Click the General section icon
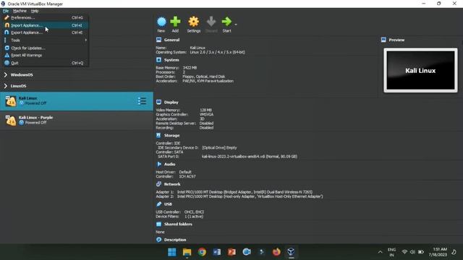Viewport: 463px width, 260px height. [159, 40]
